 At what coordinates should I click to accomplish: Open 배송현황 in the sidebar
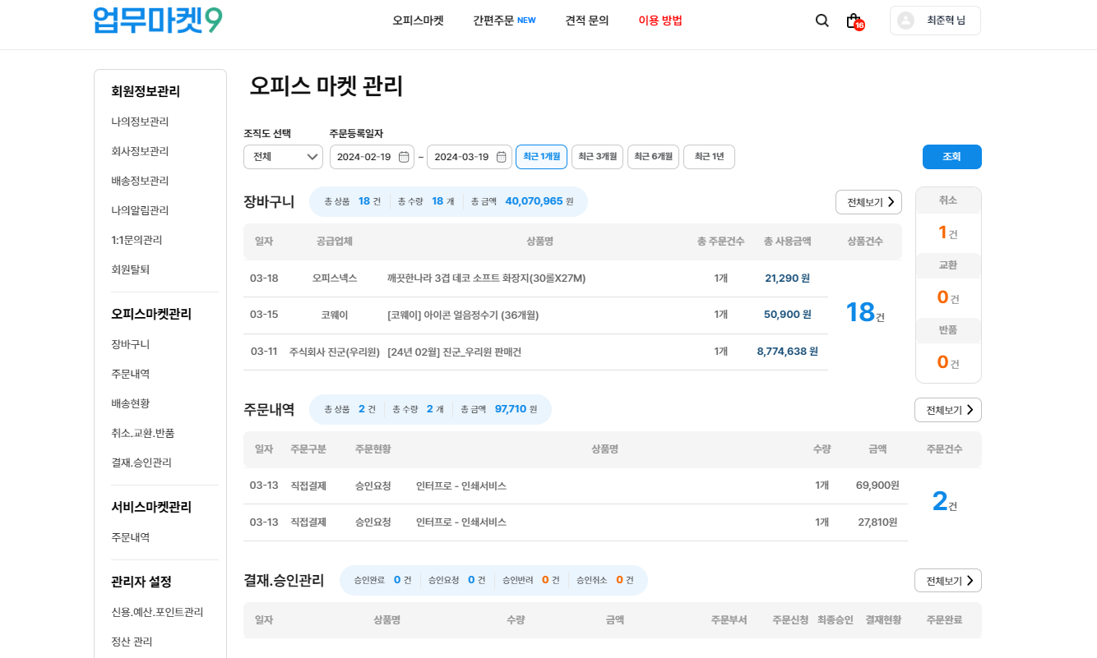[130, 403]
